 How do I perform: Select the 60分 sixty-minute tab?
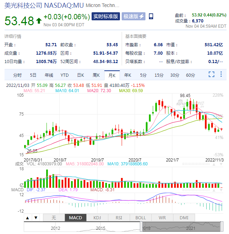(x=191, y=75)
